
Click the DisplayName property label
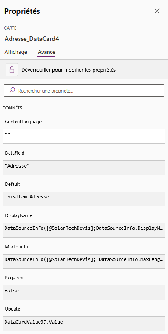pyautogui.click(x=19, y=215)
